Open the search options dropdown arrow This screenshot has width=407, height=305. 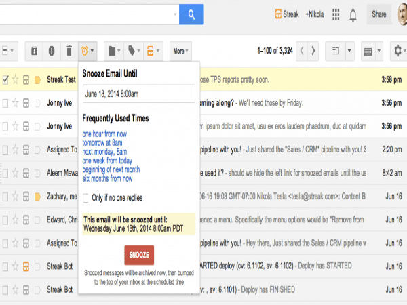(175, 14)
